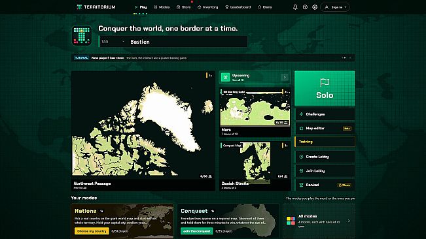Expand the Sign in dropdown
This screenshot has width=426, height=239.
pos(335,7)
